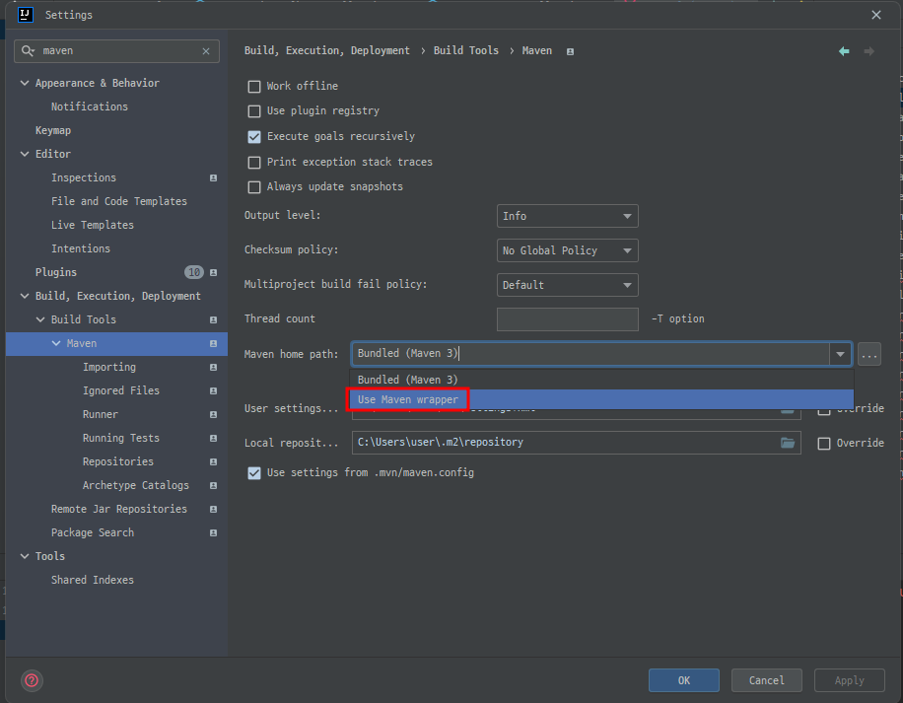Collapse the Build Tools node
Screen dimensions: 903x703
tap(40, 319)
